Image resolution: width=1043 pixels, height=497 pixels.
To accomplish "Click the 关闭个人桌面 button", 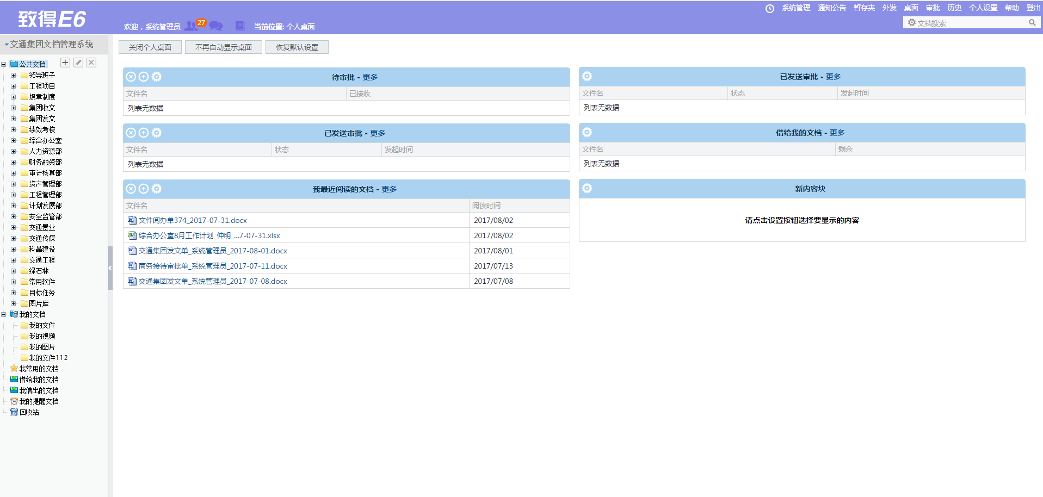I will coord(150,47).
